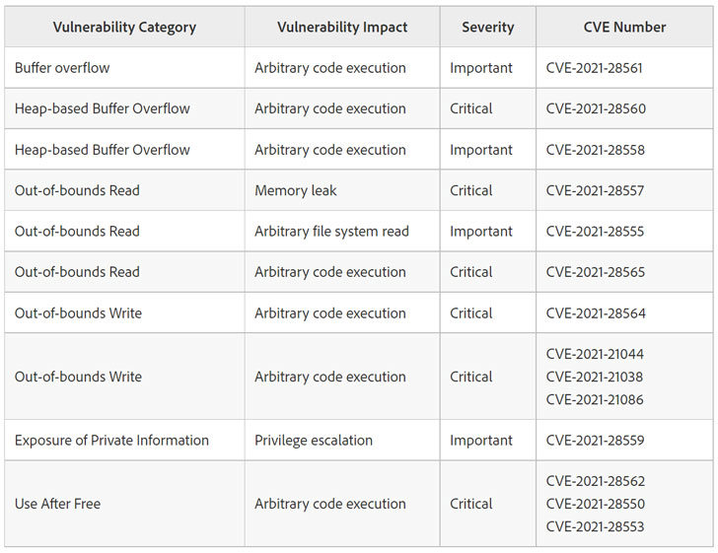
Task: Click CVE-2021-28560 entry
Action: click(x=596, y=108)
